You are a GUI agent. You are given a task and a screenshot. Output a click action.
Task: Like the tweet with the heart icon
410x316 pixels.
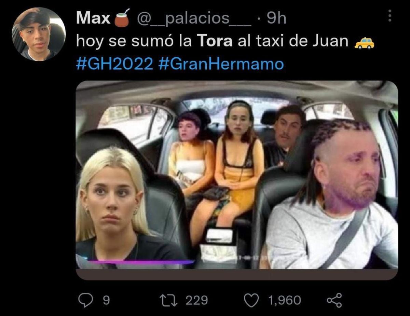coord(251,300)
